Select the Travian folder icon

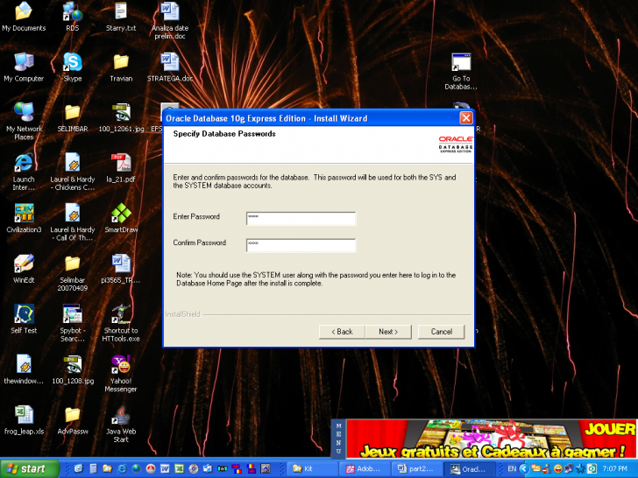click(121, 67)
